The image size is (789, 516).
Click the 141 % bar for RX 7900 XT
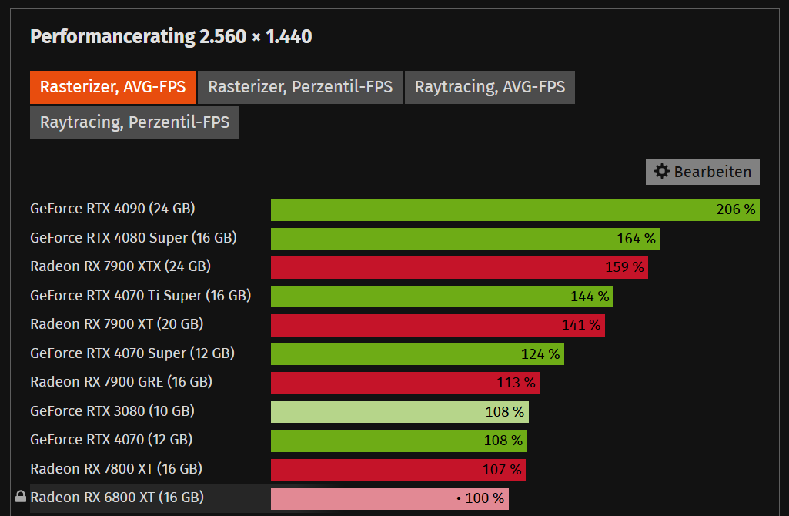point(438,326)
